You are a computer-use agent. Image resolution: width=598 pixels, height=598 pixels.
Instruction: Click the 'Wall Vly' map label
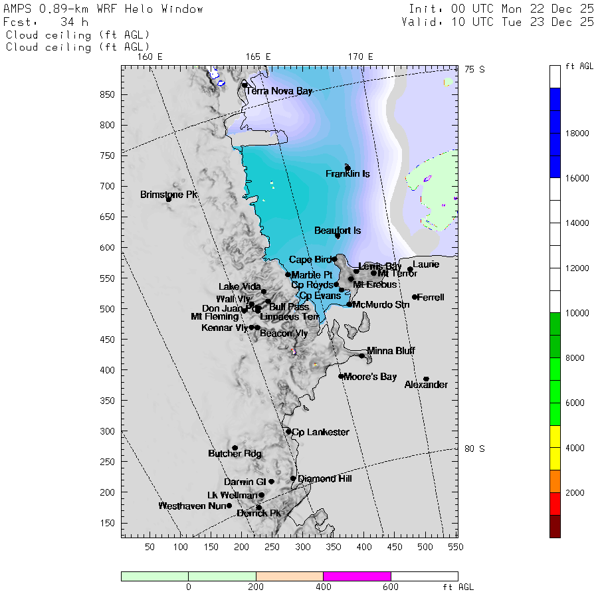tap(233, 299)
